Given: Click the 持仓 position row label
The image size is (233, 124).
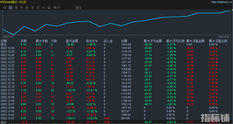Looking at the screenshot, I should (4, 44).
